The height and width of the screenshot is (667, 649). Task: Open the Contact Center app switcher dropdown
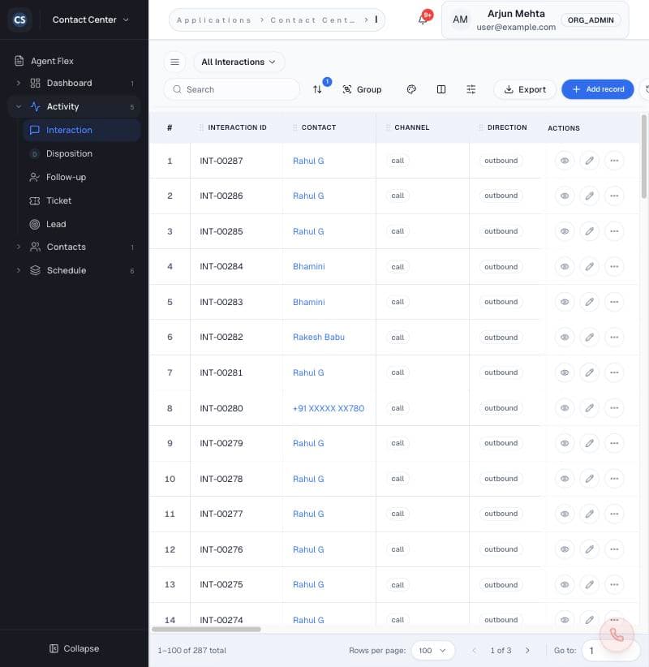90,19
